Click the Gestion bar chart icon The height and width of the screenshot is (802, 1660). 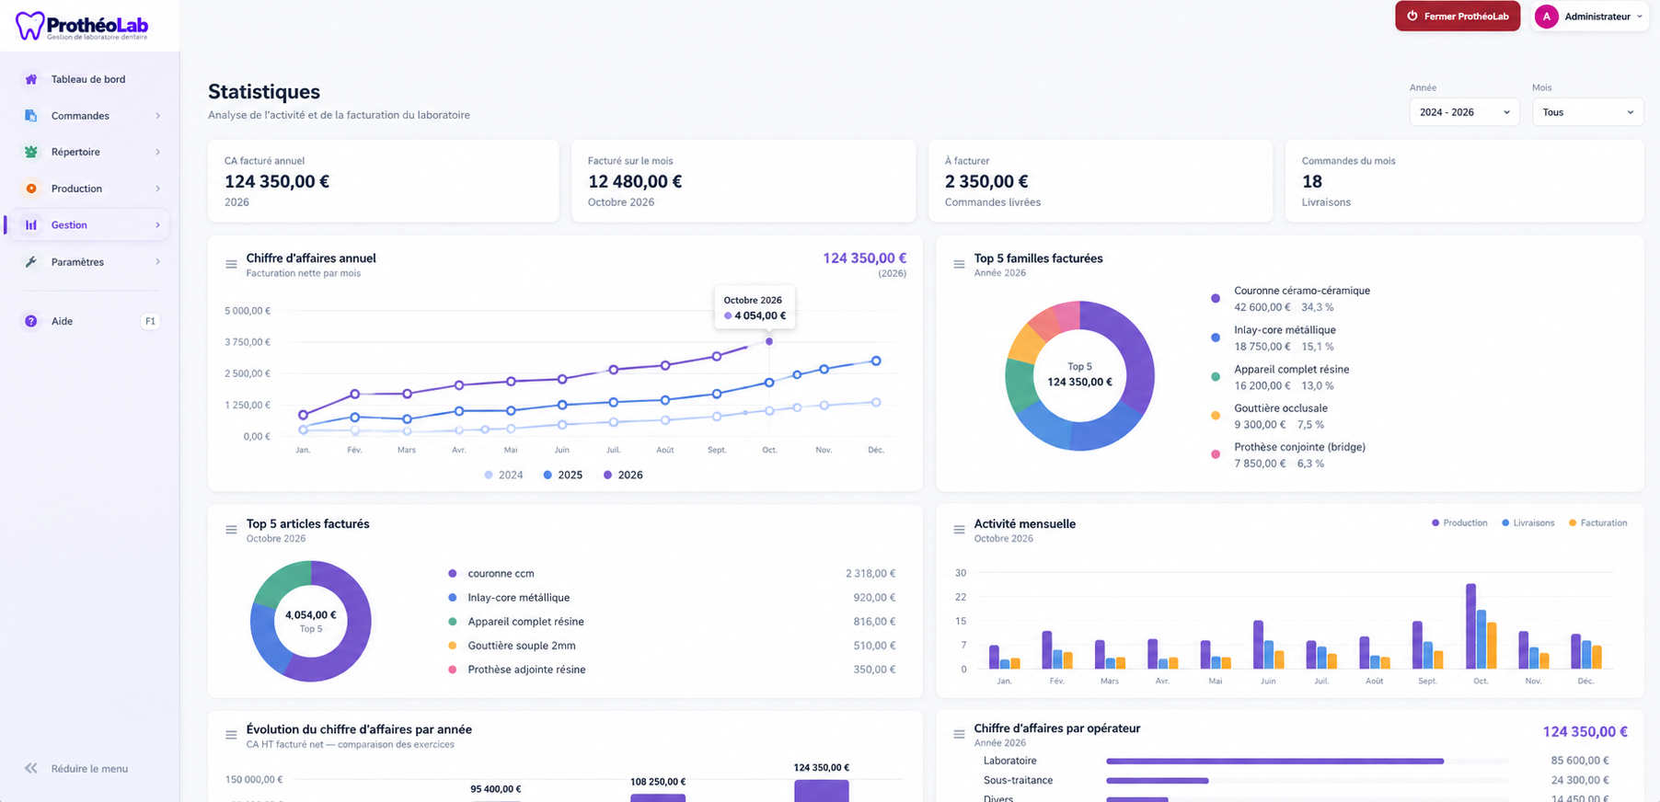pos(31,224)
